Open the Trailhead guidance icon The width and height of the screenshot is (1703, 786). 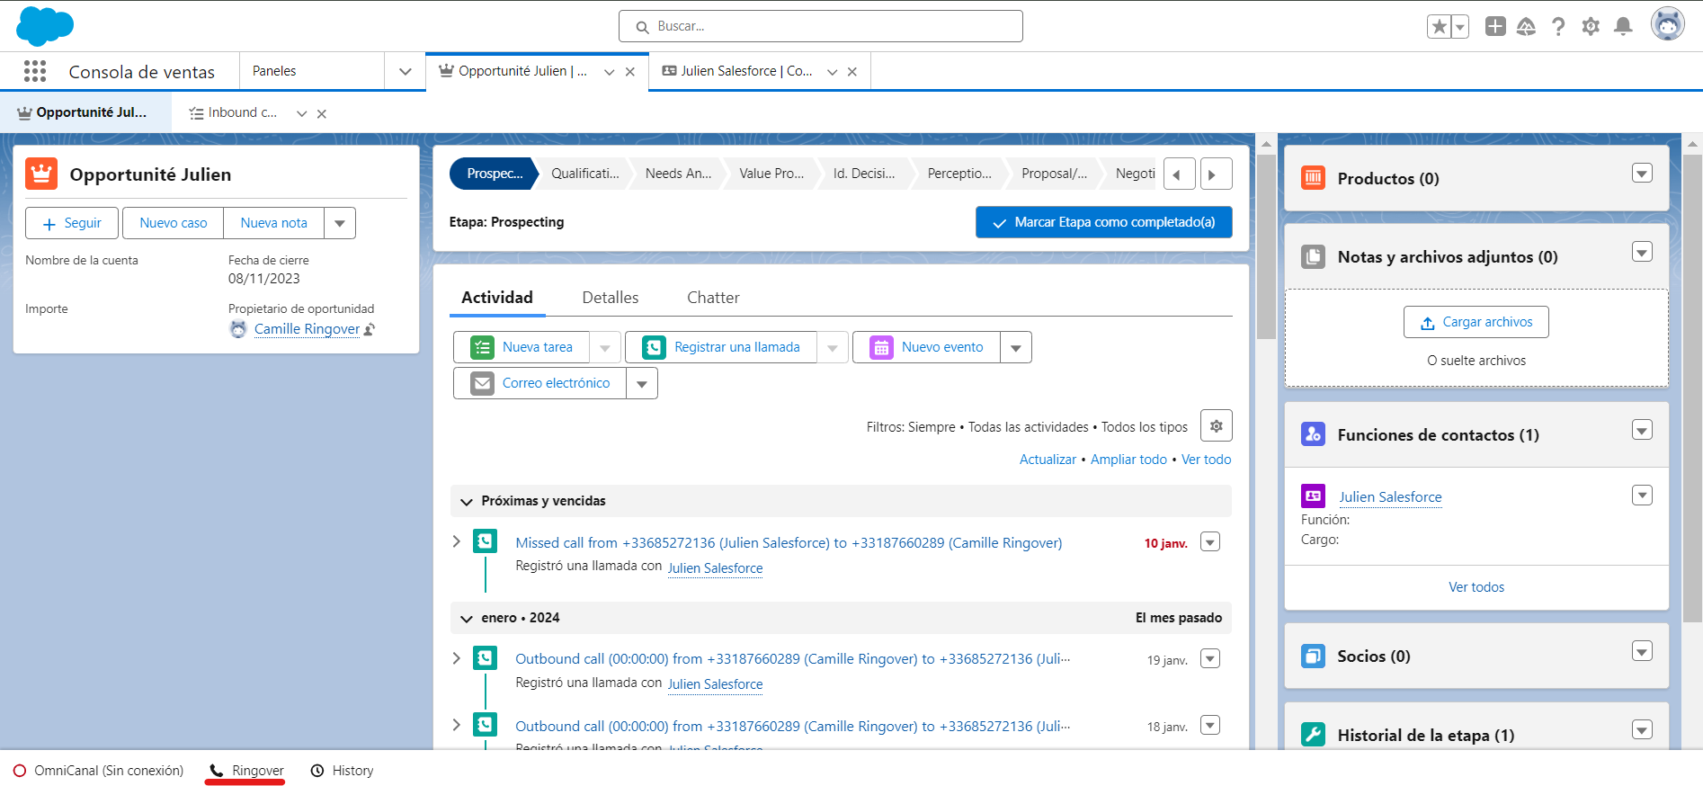[1526, 27]
